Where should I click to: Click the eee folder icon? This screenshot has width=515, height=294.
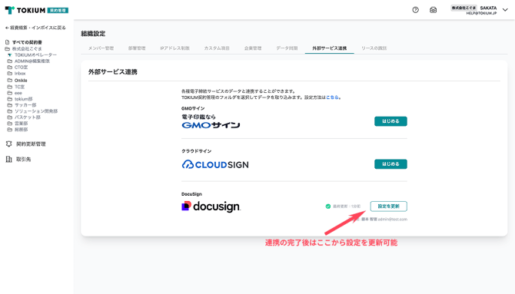pyautogui.click(x=9, y=93)
